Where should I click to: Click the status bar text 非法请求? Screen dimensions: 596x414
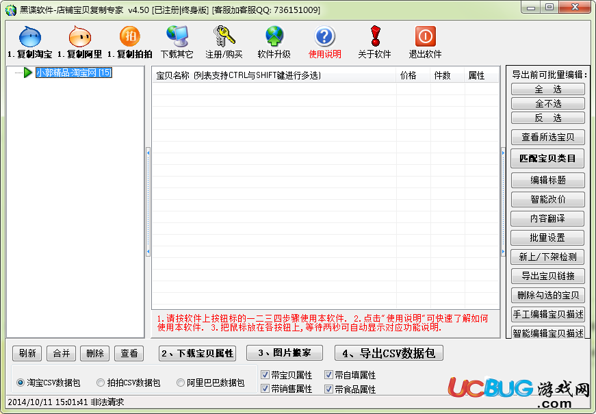point(107,402)
